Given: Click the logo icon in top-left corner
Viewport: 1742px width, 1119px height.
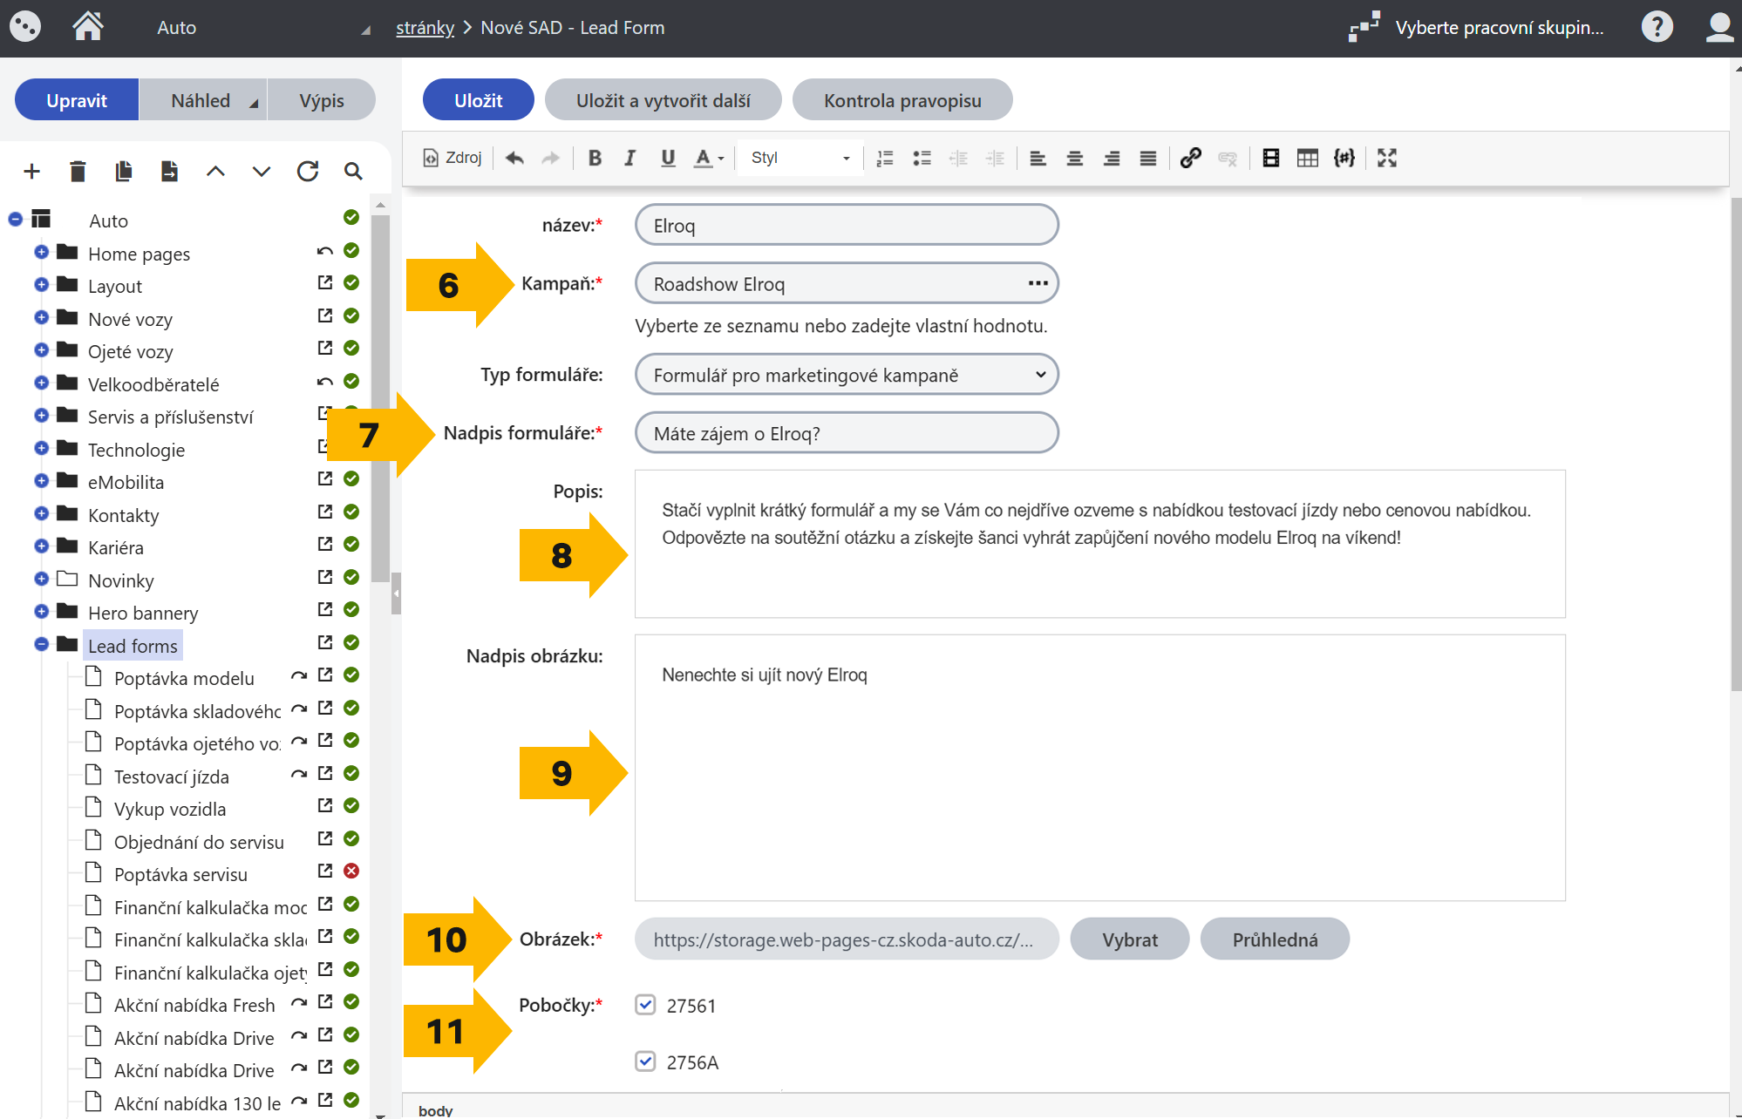Looking at the screenshot, I should [25, 27].
